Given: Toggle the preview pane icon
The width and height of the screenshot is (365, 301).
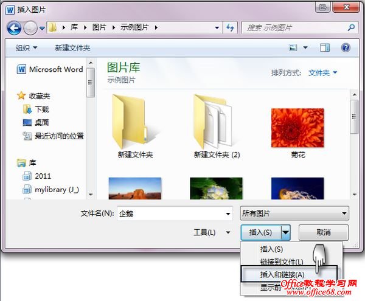Looking at the screenshot, I should pyautogui.click(x=325, y=47).
